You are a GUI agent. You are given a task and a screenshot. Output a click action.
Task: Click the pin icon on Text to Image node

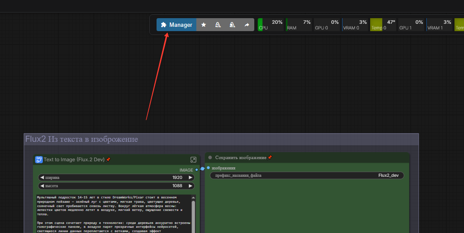click(108, 160)
